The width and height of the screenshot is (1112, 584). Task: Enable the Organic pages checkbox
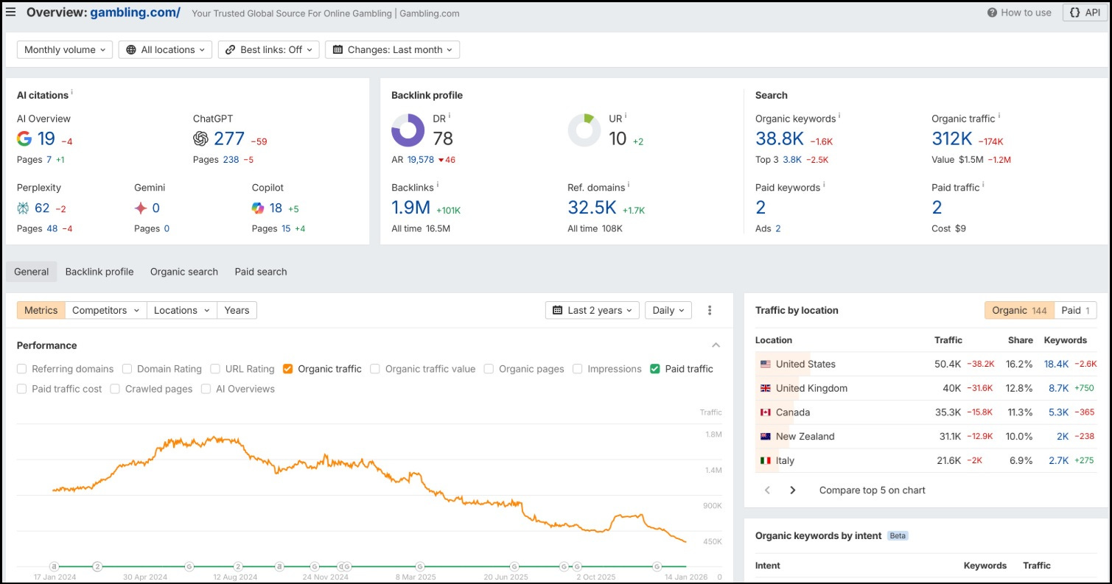click(x=489, y=369)
